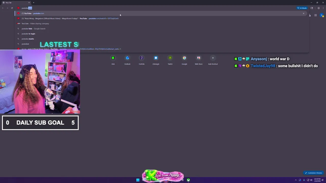The image size is (326, 183).
Task: Click the Add shortcut plus tile
Action: [213, 60]
